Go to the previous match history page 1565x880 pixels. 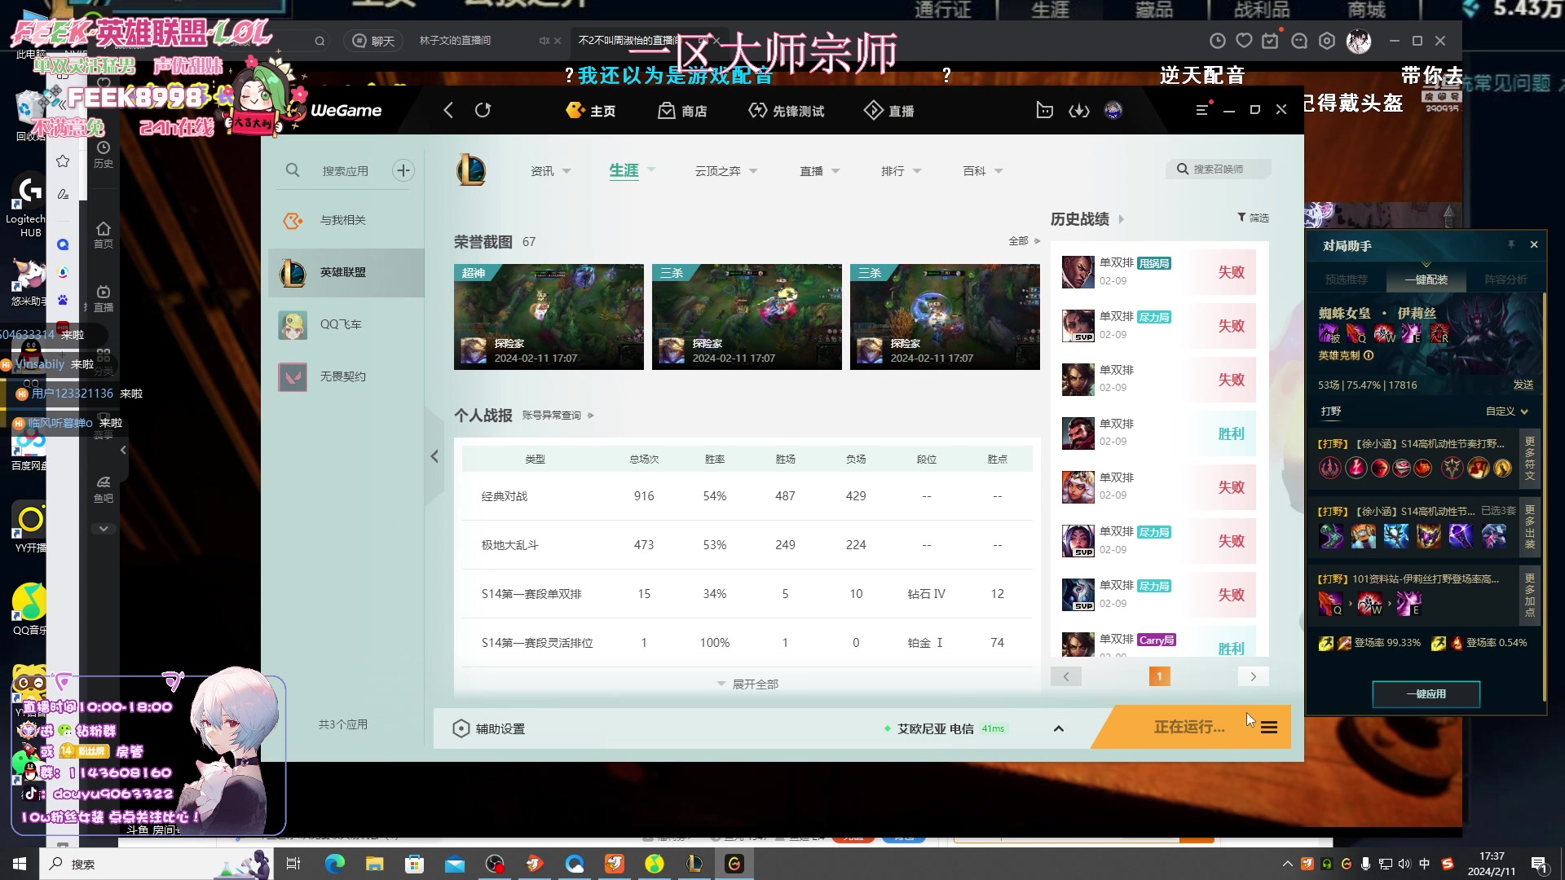coord(1066,676)
